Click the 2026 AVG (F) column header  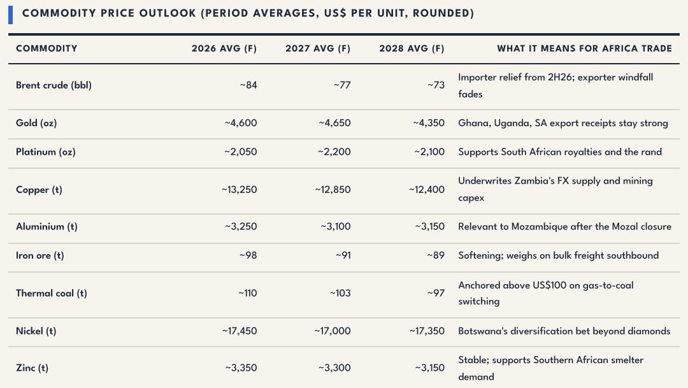pos(224,48)
